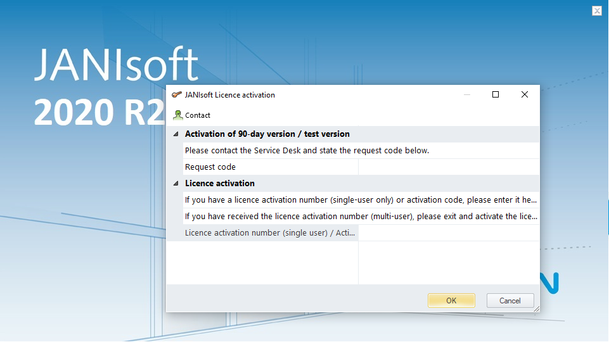The height and width of the screenshot is (342, 609).
Task: Click the dialog resize grip corner
Action: [x=536, y=308]
